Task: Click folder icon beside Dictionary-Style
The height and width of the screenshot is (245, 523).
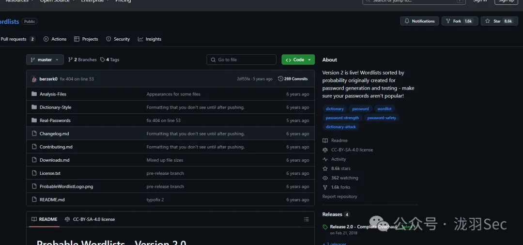Action: pyautogui.click(x=34, y=107)
